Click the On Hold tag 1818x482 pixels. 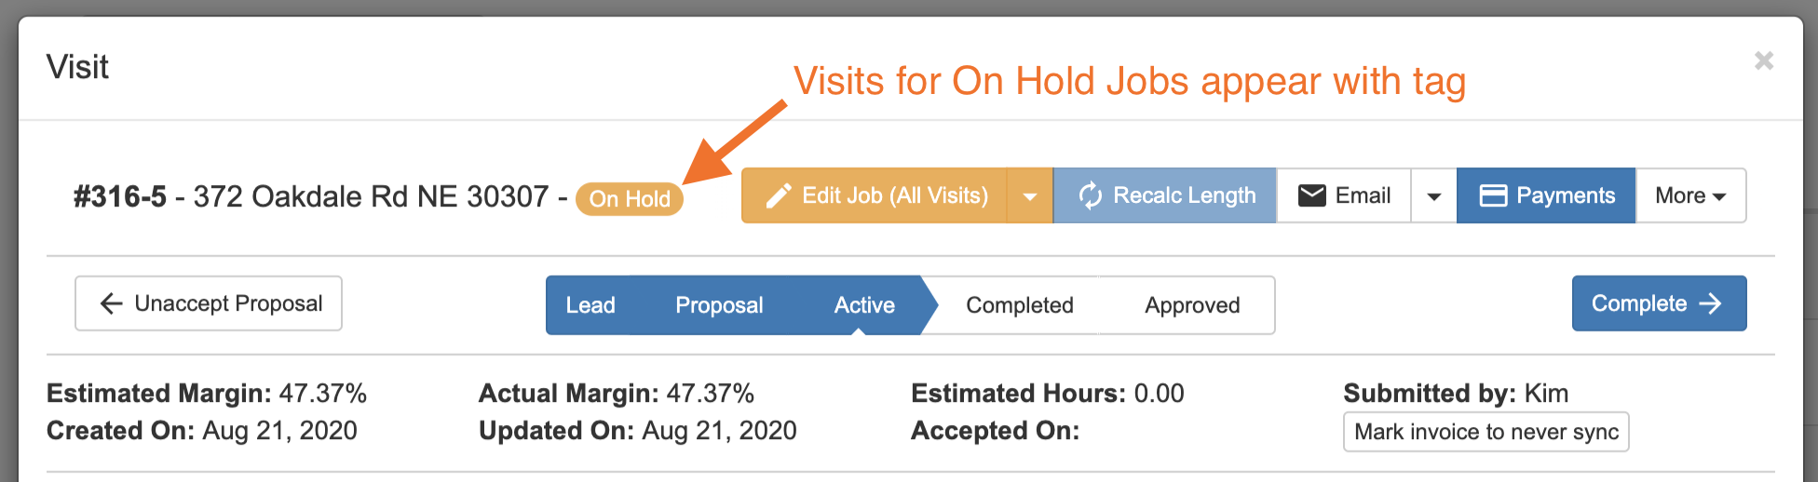pyautogui.click(x=630, y=199)
